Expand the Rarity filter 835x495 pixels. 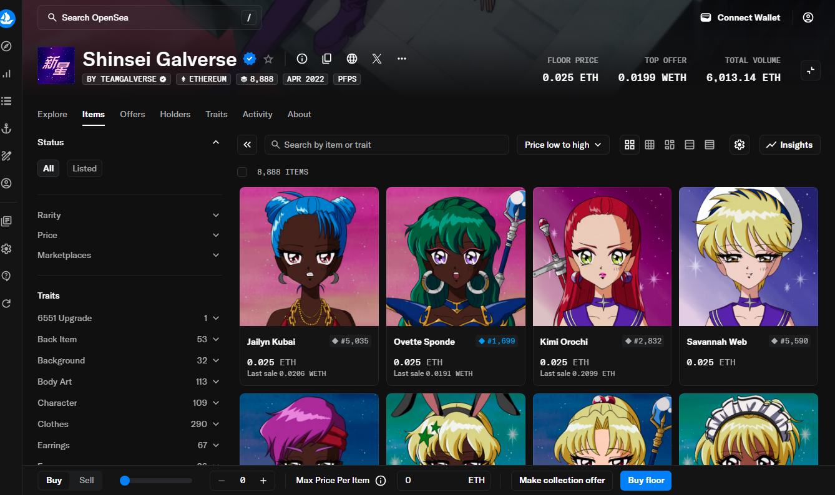coord(129,215)
